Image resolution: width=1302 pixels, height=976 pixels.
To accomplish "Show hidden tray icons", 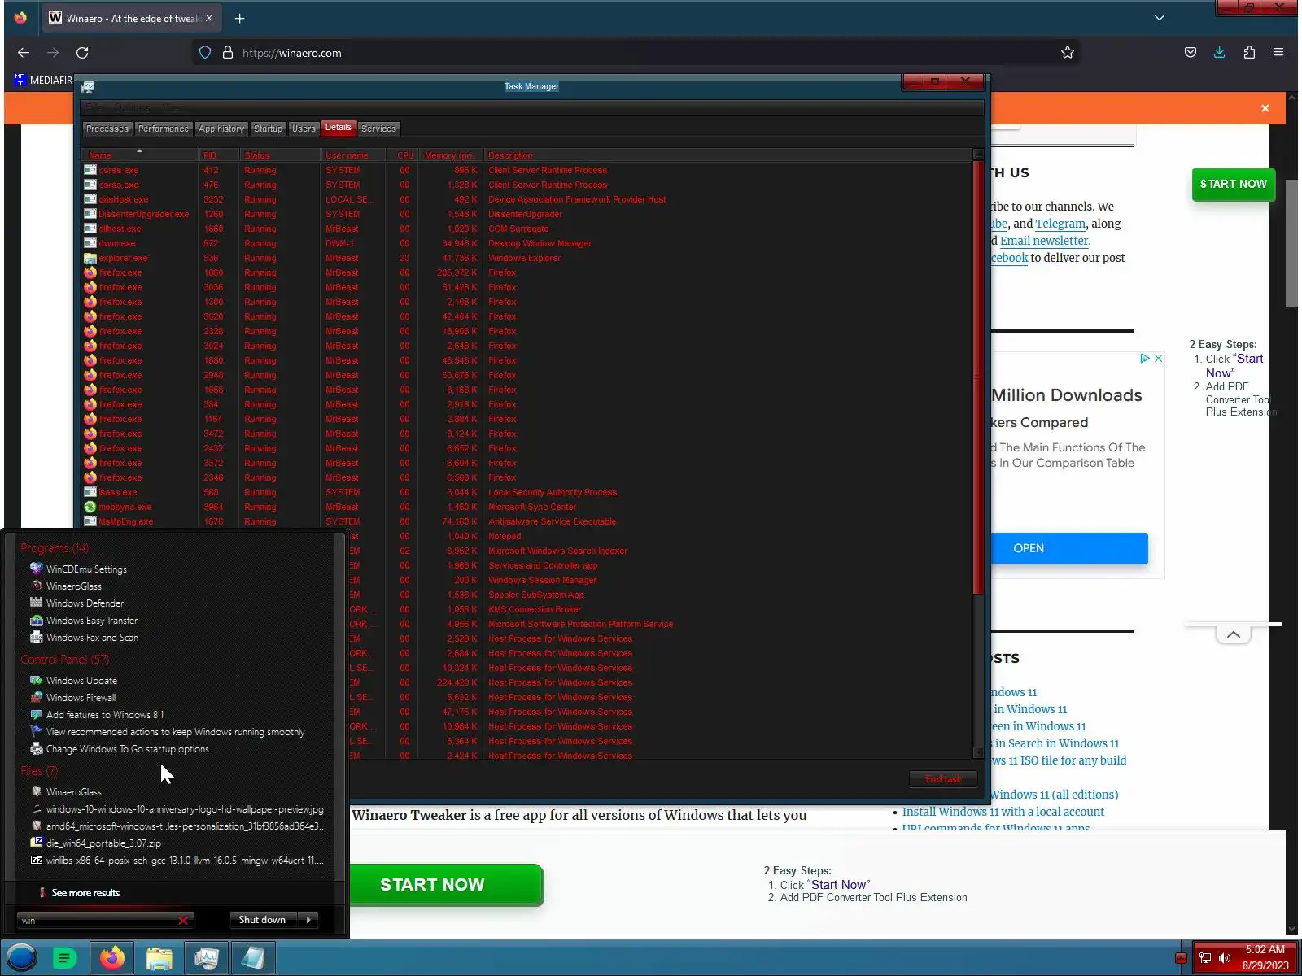I will [x=1181, y=958].
